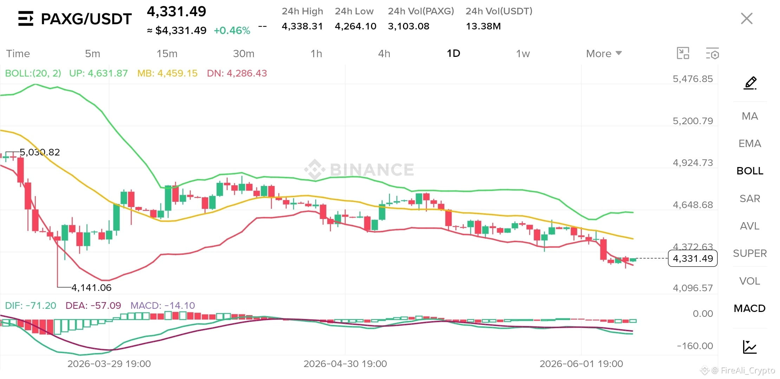This screenshot has height=379, width=780.
Task: Toggle the SUPER indicator
Action: 750,253
